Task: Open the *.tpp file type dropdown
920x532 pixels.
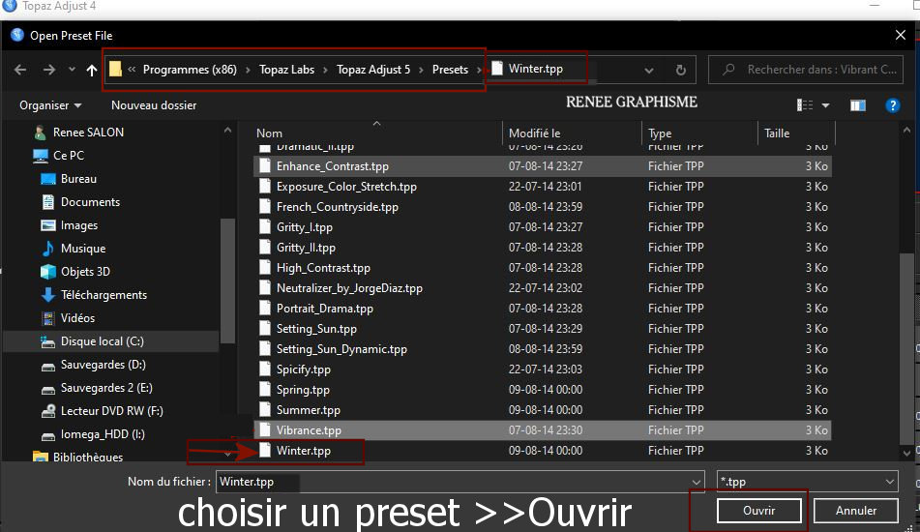Action: [x=808, y=482]
